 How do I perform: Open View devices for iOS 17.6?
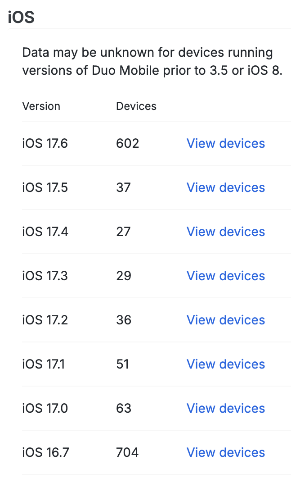pos(225,143)
